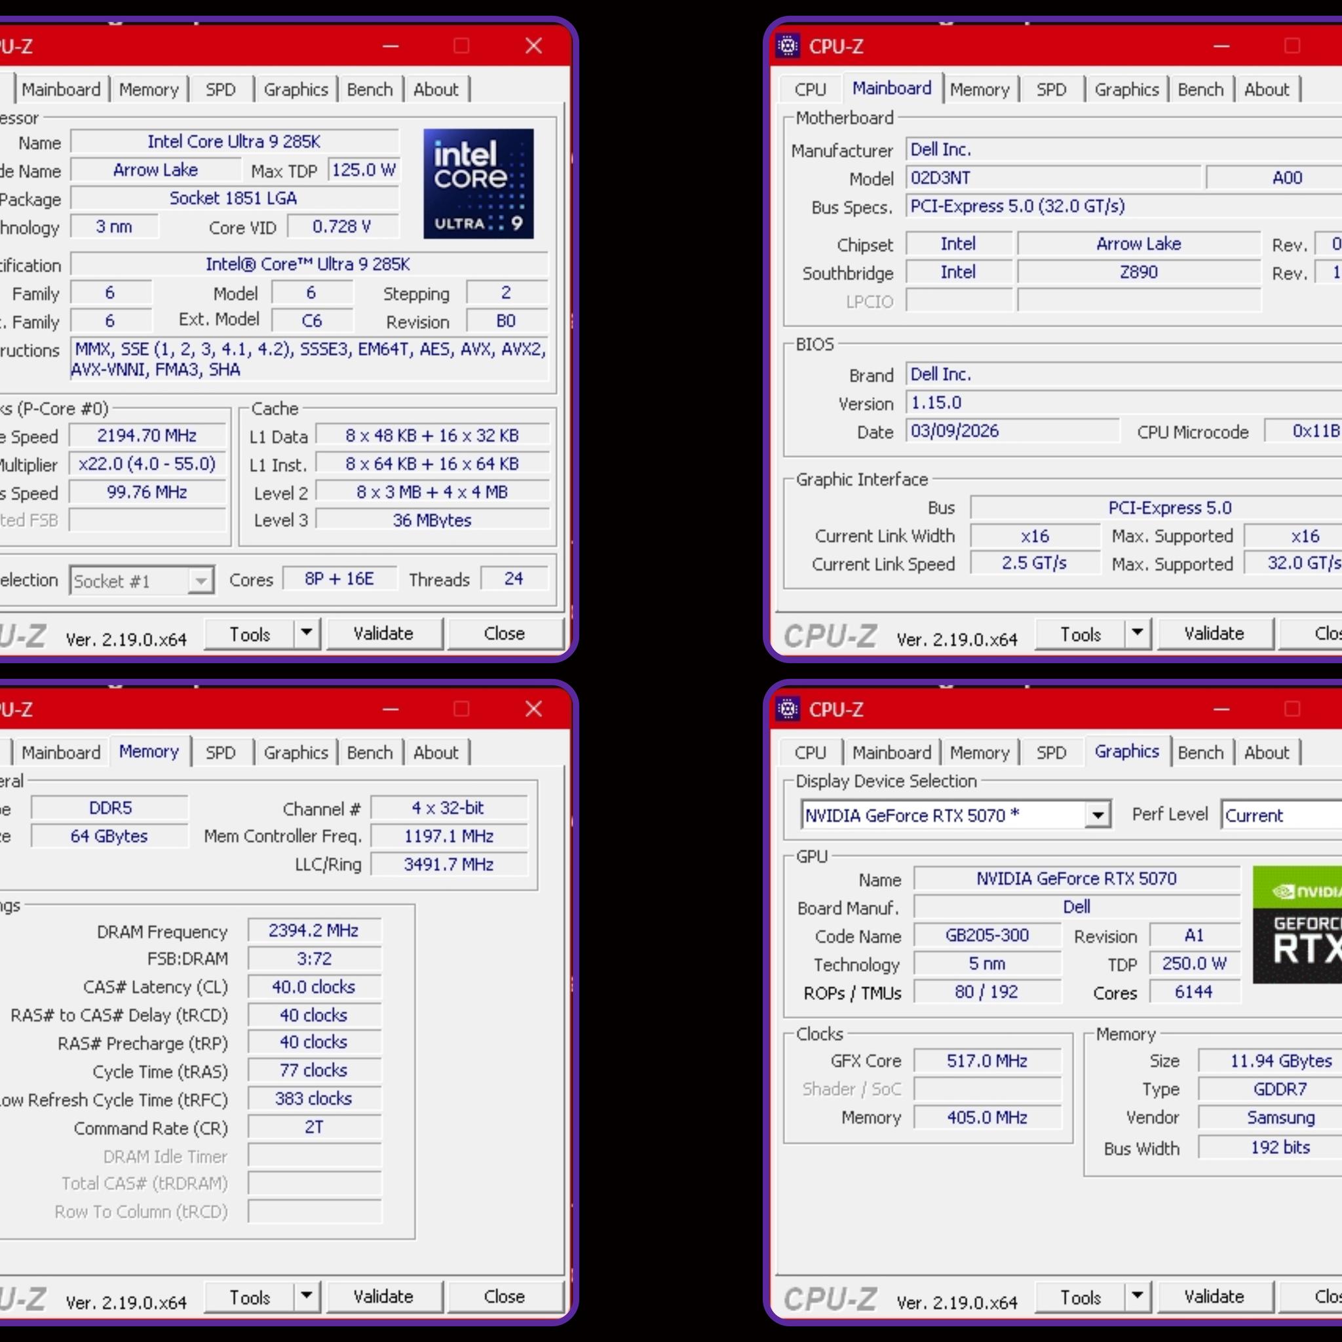Click the 'Z890' Southbridge value
Image resolution: width=1342 pixels, height=1342 pixels.
click(1139, 273)
